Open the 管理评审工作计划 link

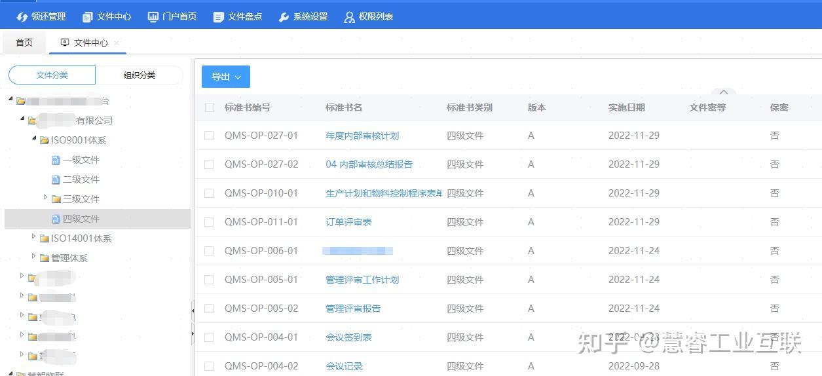362,280
